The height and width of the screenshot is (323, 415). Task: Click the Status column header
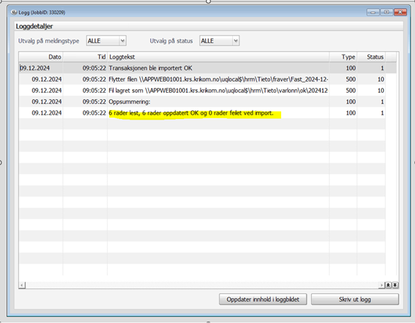(371, 57)
